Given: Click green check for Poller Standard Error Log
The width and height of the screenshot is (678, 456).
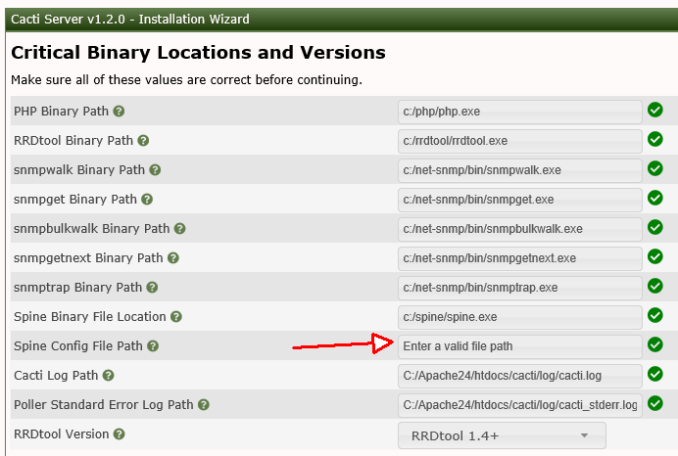Looking at the screenshot, I should [x=655, y=404].
